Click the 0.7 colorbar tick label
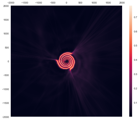Viewport: 139px width, 120px height. pos(135,17)
